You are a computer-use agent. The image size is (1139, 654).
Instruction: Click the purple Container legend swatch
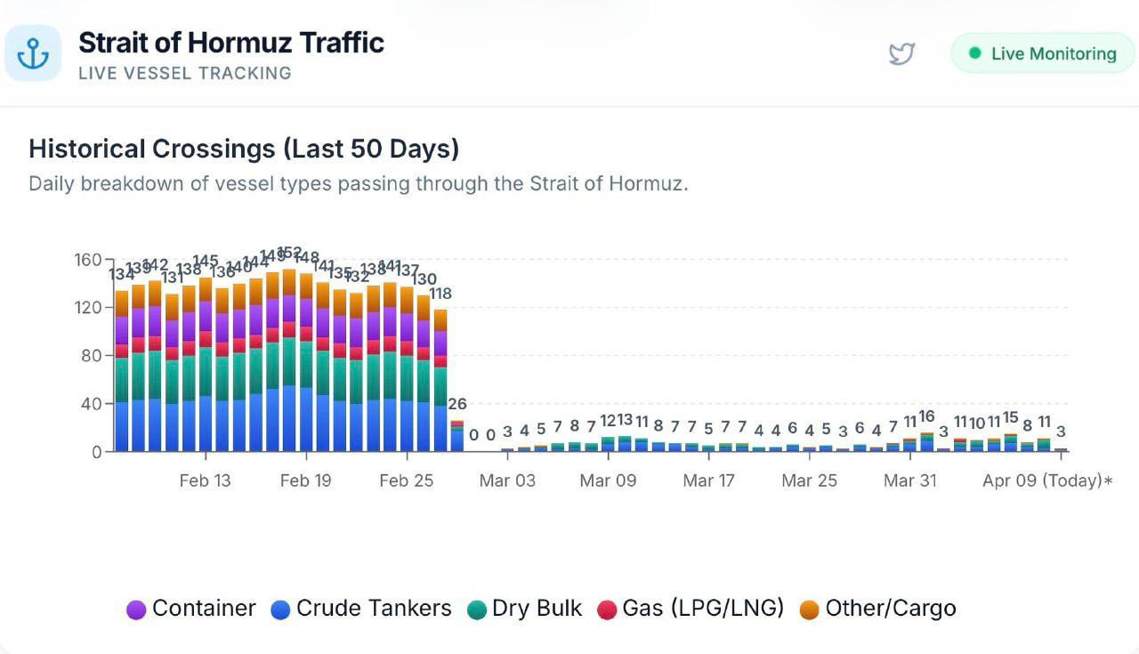click(136, 610)
